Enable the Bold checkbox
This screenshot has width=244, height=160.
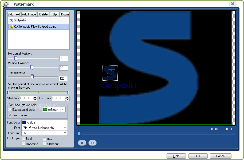point(23,139)
